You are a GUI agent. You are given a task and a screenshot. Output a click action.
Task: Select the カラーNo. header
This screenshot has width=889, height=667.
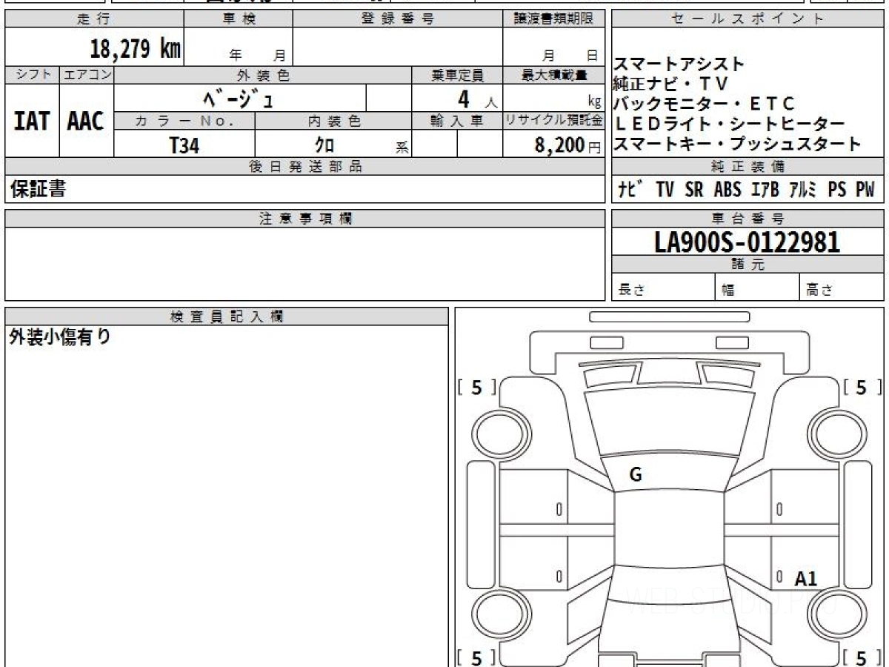pyautogui.click(x=184, y=121)
